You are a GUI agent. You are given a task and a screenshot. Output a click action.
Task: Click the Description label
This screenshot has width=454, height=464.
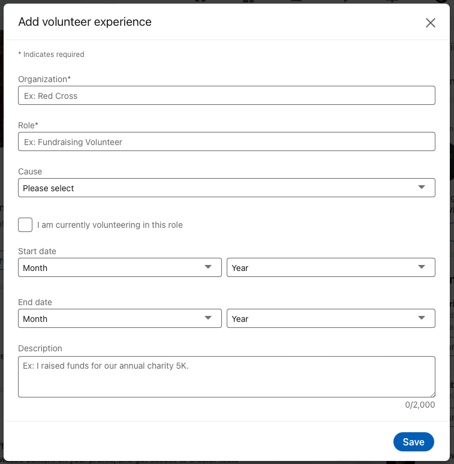point(40,348)
